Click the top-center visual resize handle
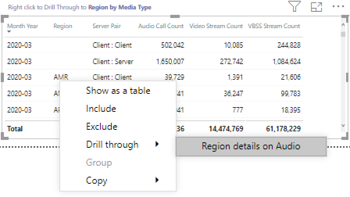Image resolution: width=350 pixels, height=197 pixels. point(175,16)
